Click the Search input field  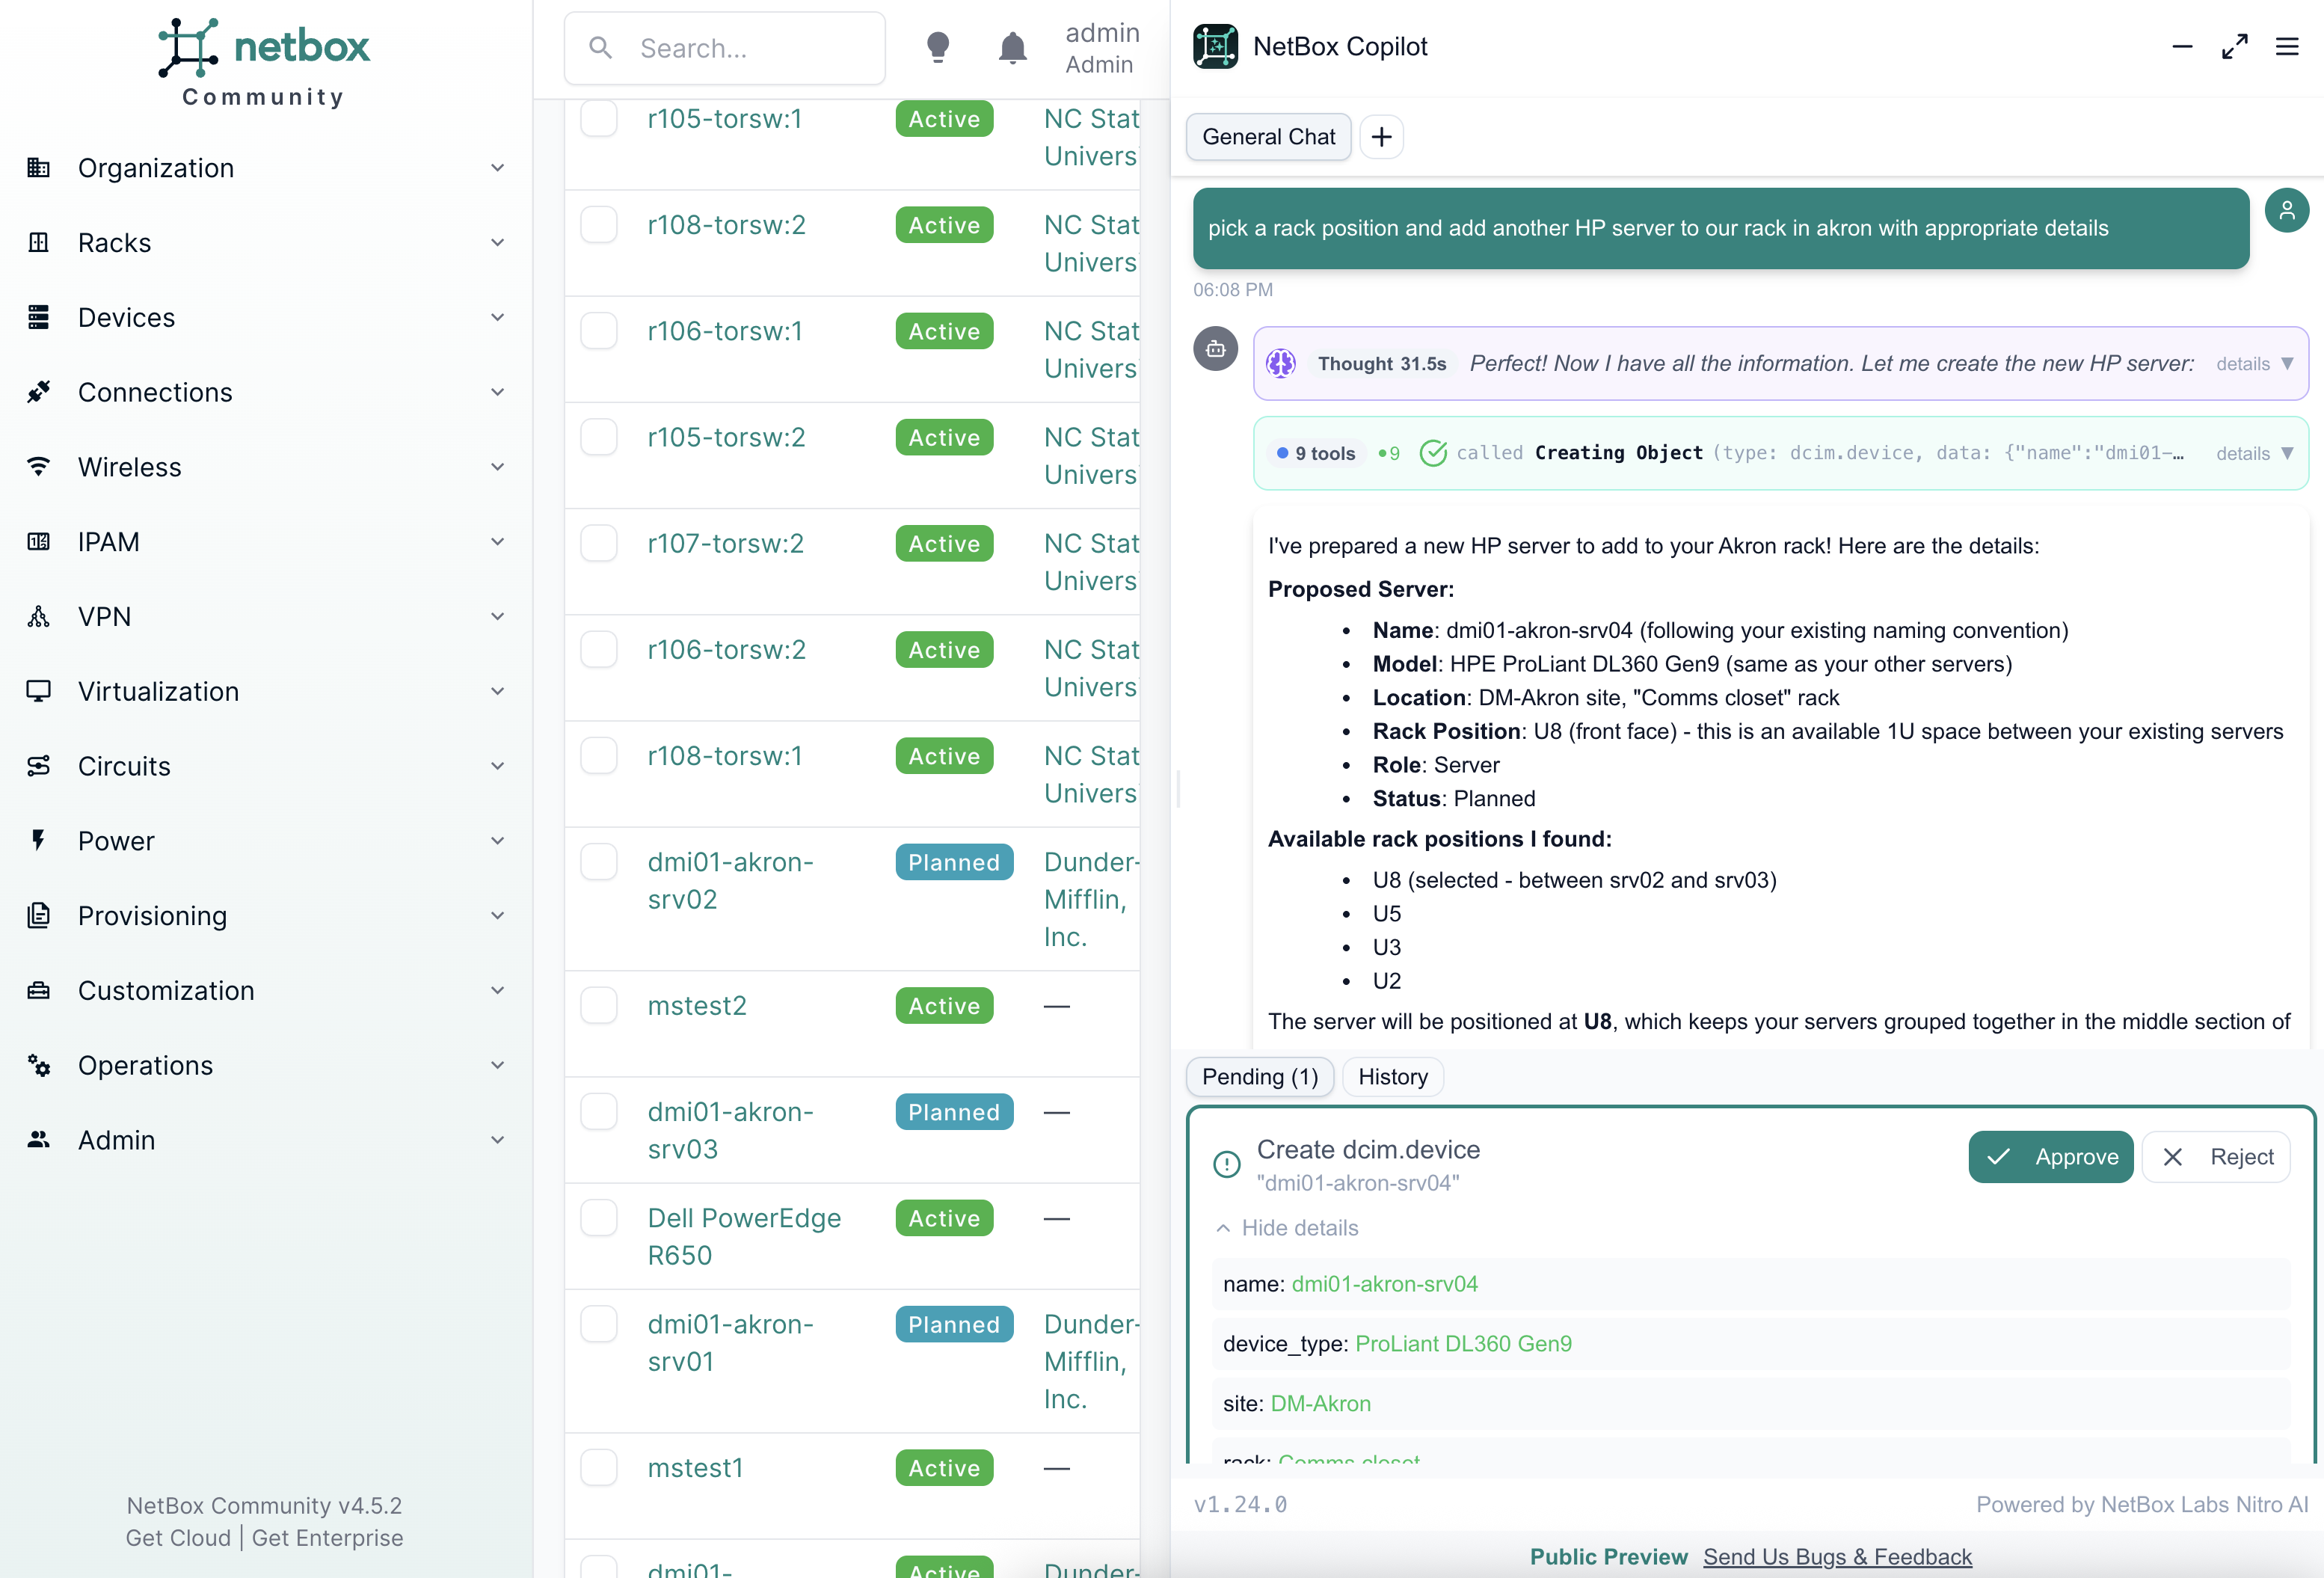point(724,48)
